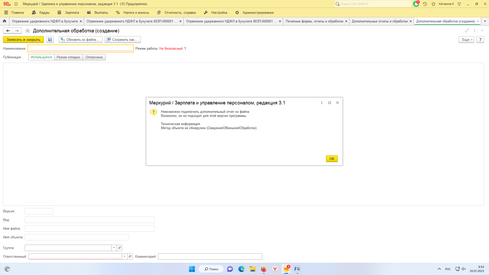Launch Microsoft Edge from taskbar
This screenshot has width=489, height=275.
coord(241,269)
